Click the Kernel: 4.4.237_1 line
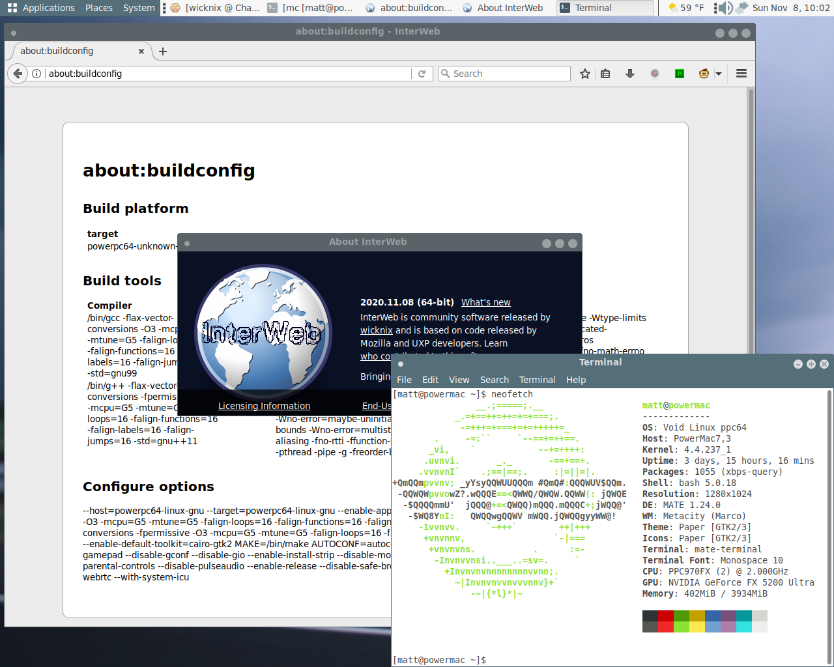 (x=687, y=449)
